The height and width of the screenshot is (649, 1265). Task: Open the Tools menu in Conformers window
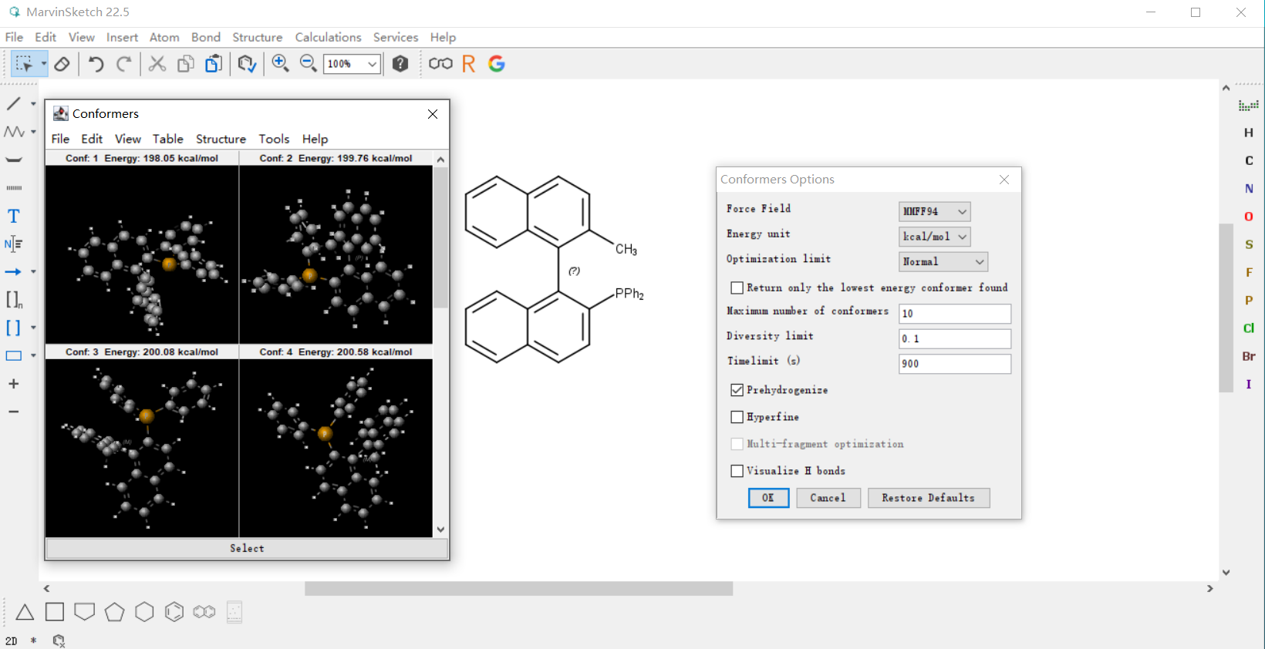coord(274,139)
